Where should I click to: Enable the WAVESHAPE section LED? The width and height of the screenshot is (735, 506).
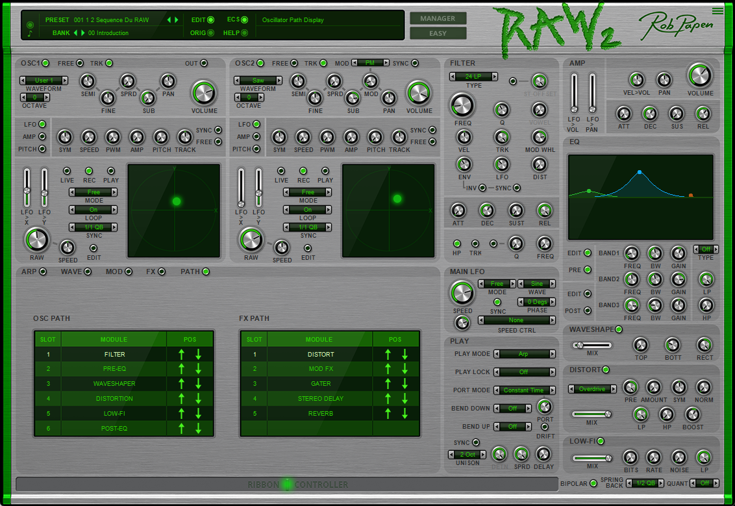click(x=619, y=329)
